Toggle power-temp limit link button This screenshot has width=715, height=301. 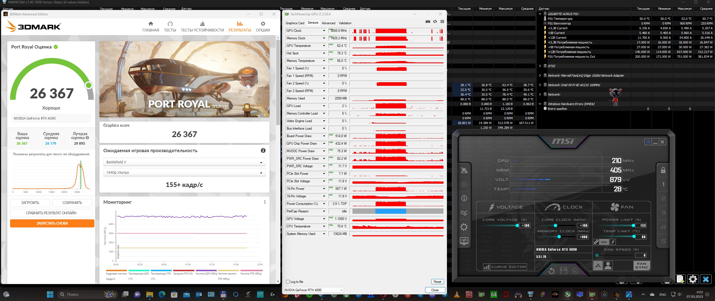click(x=596, y=242)
